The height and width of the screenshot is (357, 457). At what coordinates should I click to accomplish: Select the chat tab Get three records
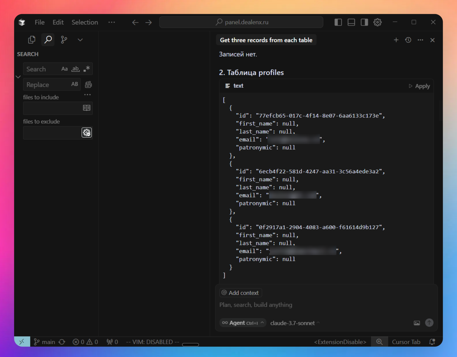pyautogui.click(x=266, y=40)
